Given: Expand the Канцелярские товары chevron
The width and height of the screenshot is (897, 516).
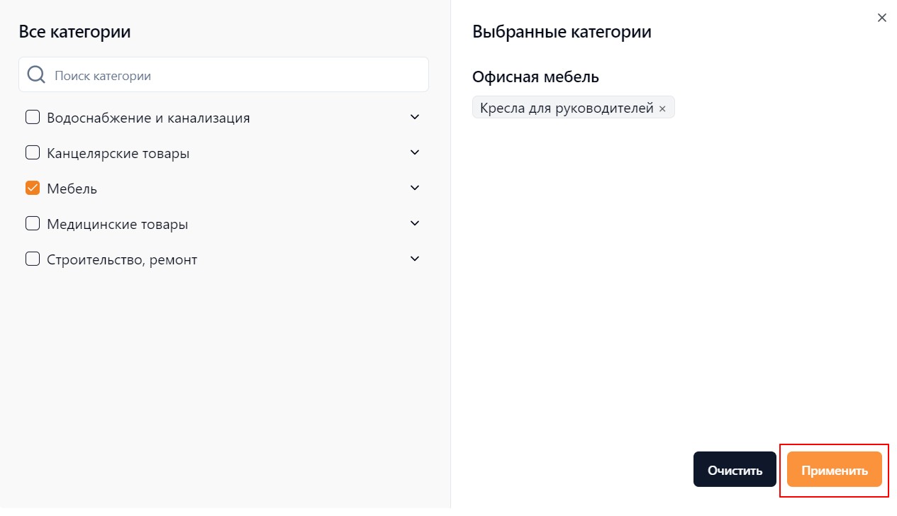Looking at the screenshot, I should (x=416, y=152).
